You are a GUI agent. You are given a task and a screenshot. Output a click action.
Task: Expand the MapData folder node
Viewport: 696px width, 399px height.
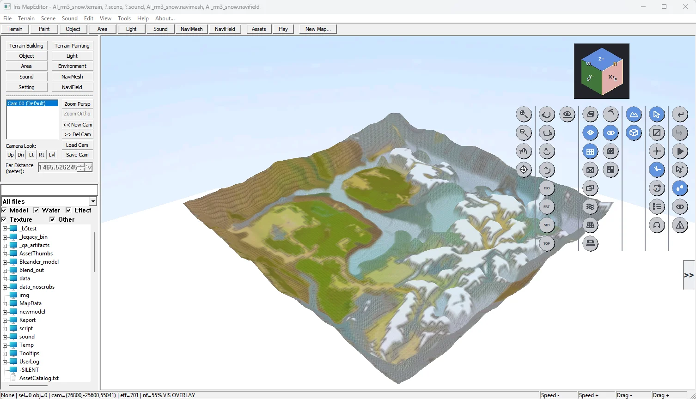(x=5, y=303)
